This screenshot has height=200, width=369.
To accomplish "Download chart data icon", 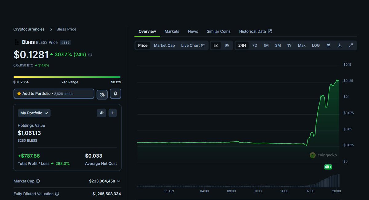I will coord(339,45).
